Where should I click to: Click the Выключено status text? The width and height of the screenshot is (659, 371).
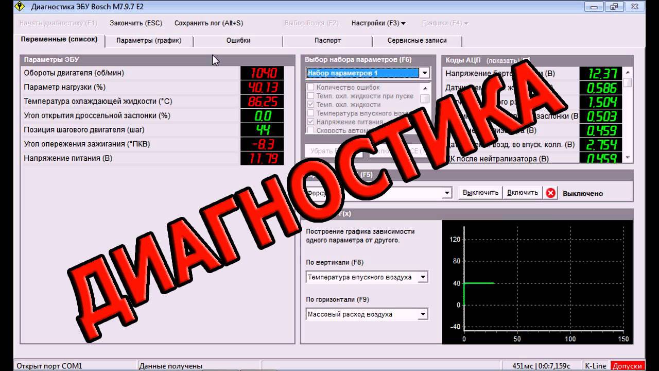point(583,194)
